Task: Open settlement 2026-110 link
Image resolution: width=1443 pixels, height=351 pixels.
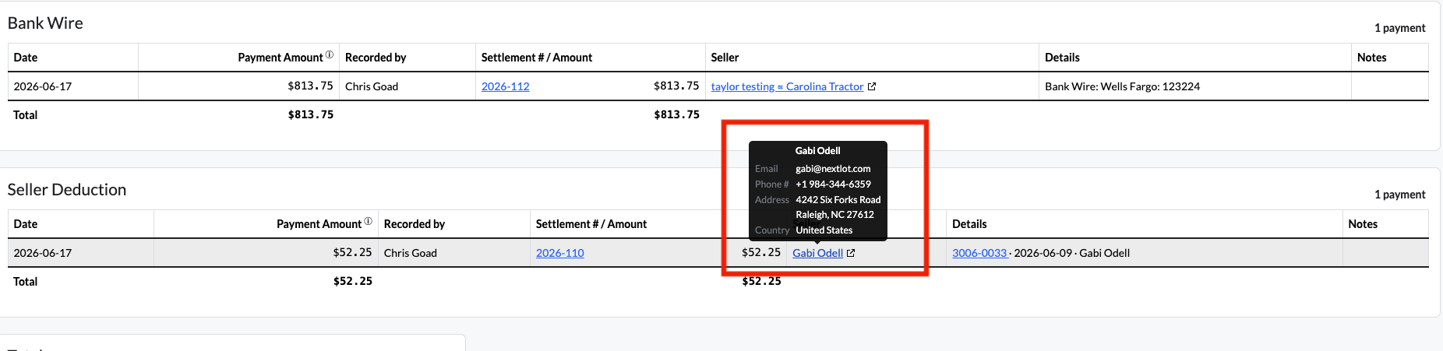Action: 559,253
